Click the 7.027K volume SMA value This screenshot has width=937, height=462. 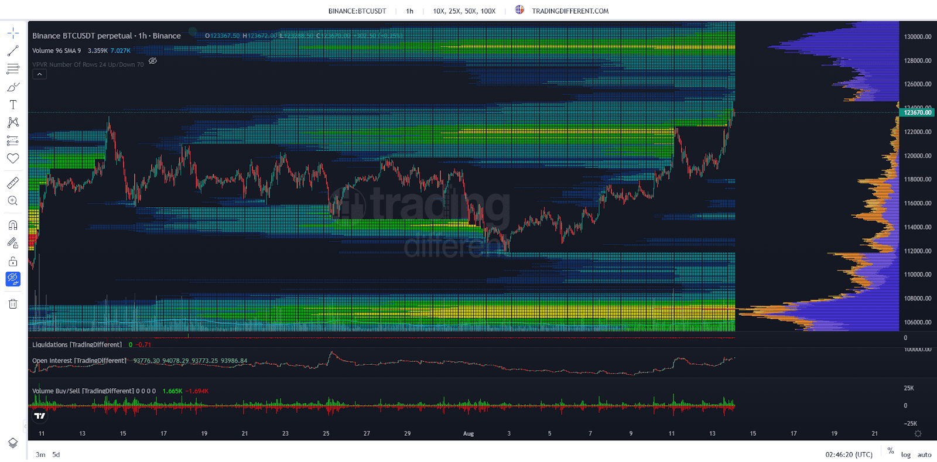[x=121, y=50]
